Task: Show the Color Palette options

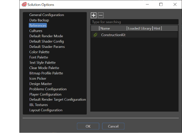Action: click(x=39, y=52)
